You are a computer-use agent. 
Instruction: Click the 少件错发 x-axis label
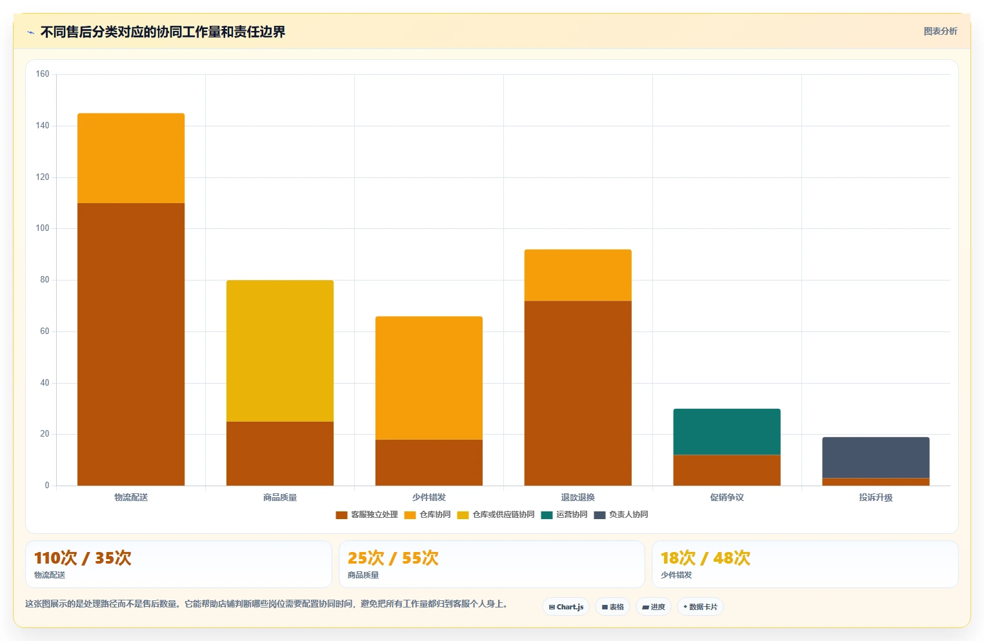(x=429, y=497)
